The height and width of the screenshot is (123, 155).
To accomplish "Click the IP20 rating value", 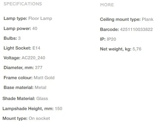I will [x=111, y=39].
